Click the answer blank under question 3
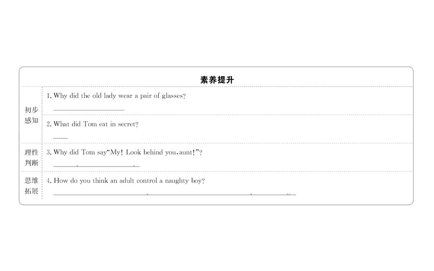Screen dimensions: 434x271 96,166
